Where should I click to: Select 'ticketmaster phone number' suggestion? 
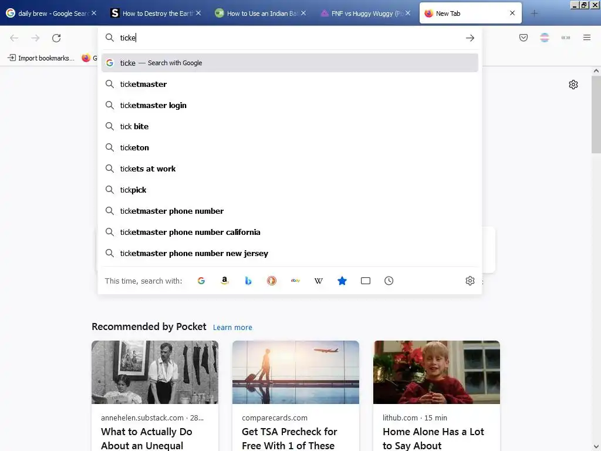coord(290,211)
